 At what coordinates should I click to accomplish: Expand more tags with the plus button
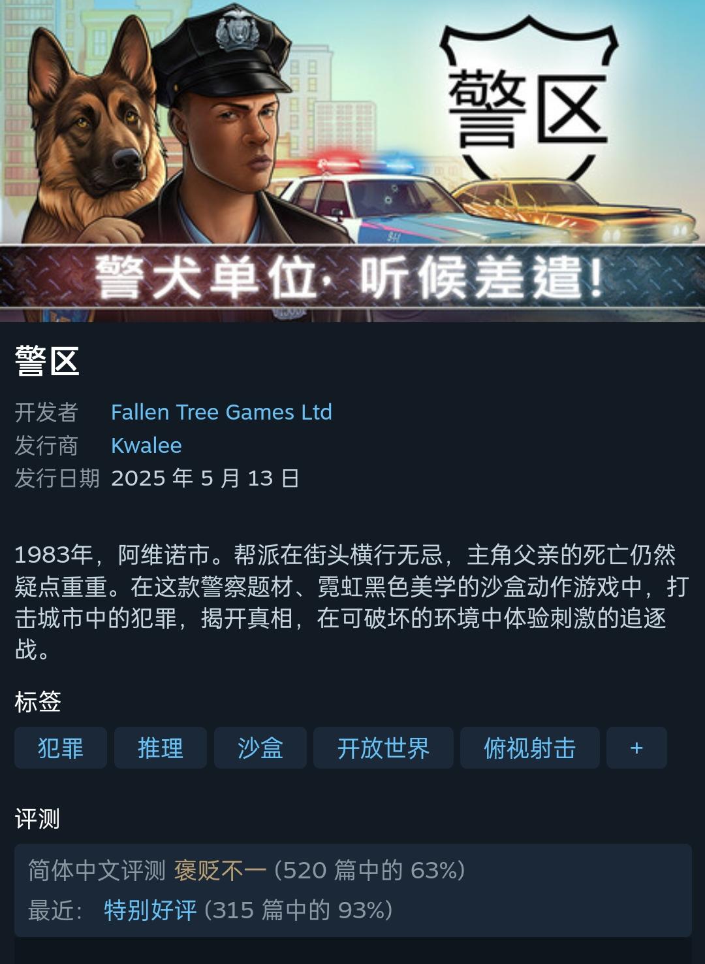click(636, 748)
